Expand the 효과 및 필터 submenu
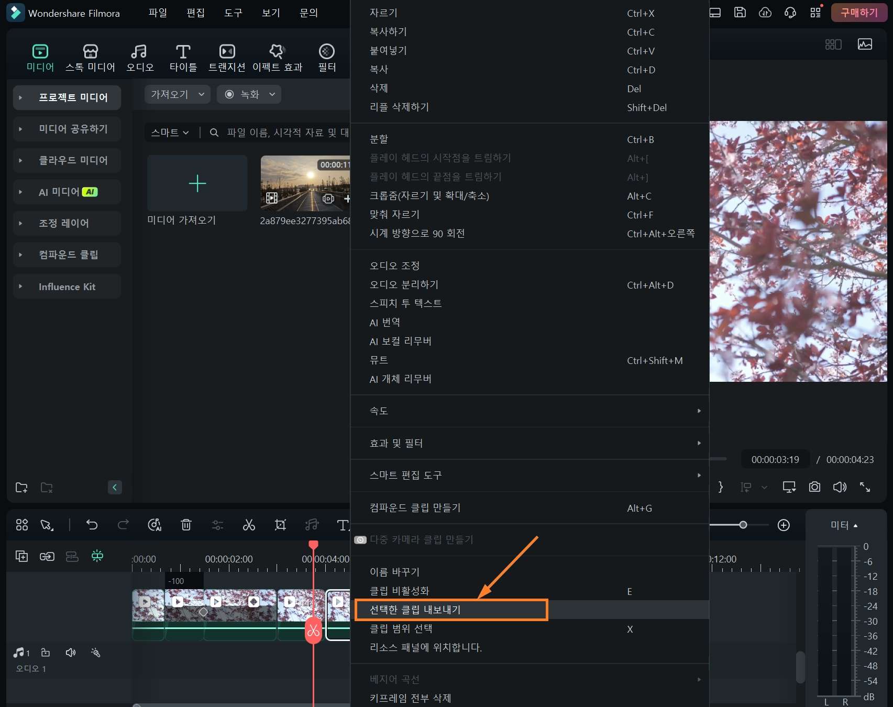The width and height of the screenshot is (893, 707). (x=530, y=443)
